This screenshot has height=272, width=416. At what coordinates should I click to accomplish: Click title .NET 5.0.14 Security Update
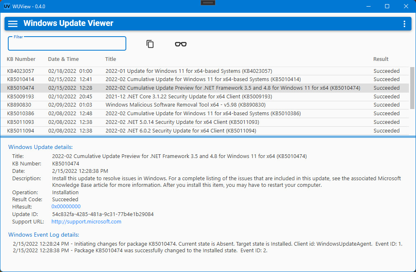(x=182, y=122)
